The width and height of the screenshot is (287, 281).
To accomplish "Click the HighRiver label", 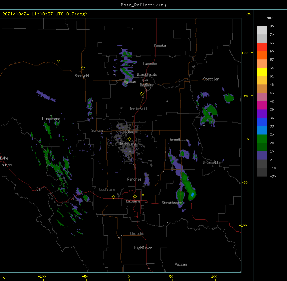I will [x=143, y=248].
